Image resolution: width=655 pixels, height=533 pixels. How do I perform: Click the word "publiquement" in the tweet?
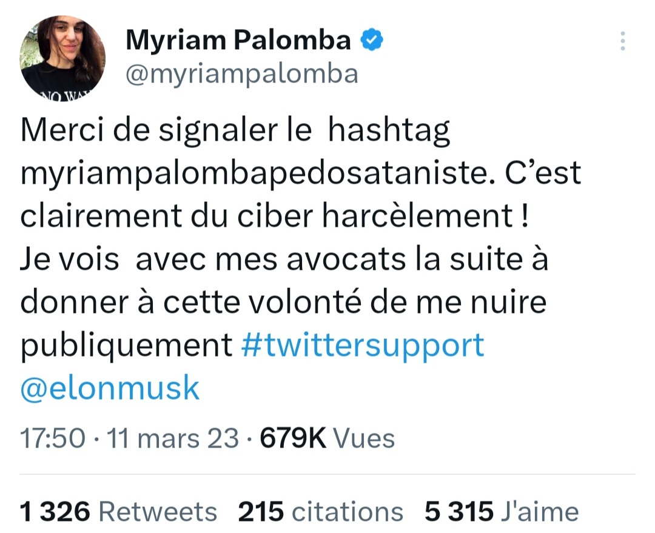(127, 345)
